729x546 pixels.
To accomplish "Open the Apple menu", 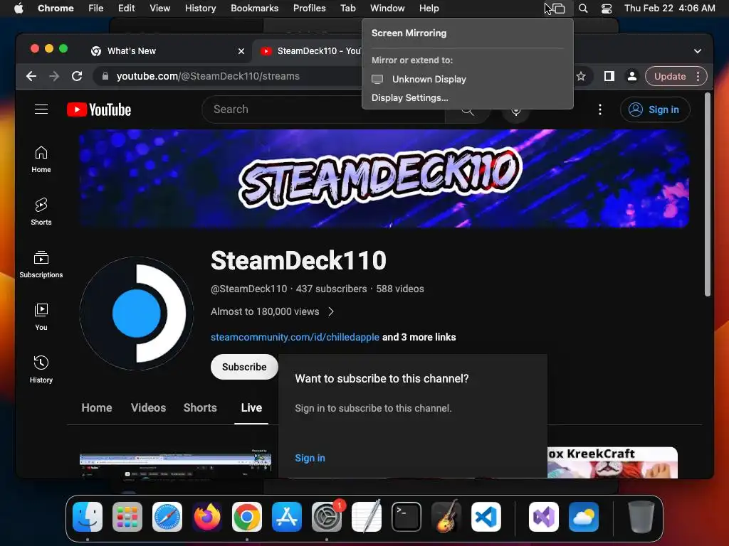I will 18,9.
